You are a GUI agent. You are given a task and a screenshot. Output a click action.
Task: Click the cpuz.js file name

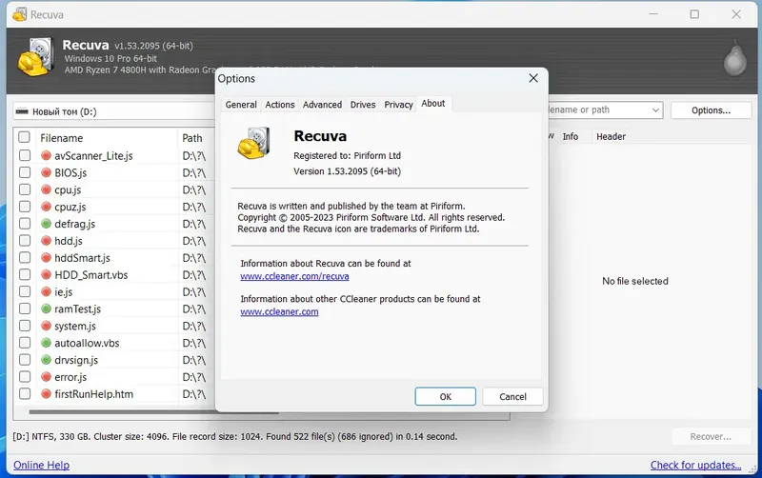pyautogui.click(x=70, y=207)
